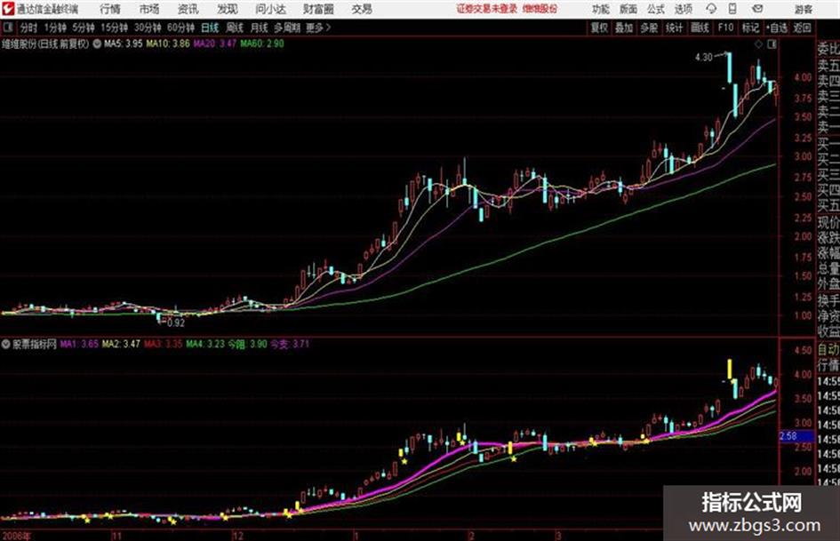Viewport: 840px width, 541px height.
Task: Click the 复权 toolbar button
Action: (x=599, y=28)
